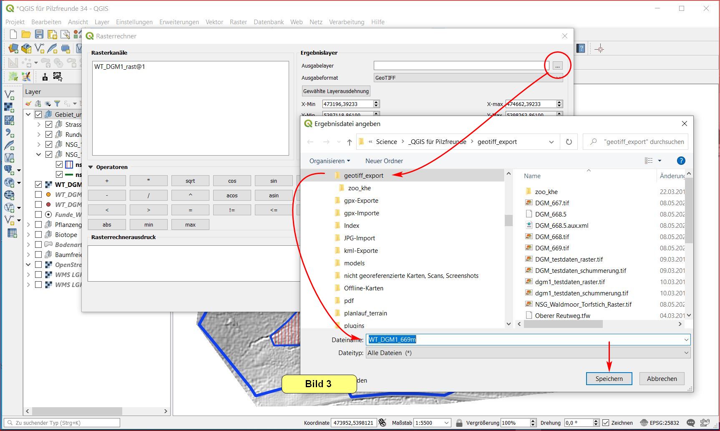Collapse the Operatoren section
Viewport: 720px width, 431px height.
(x=91, y=167)
